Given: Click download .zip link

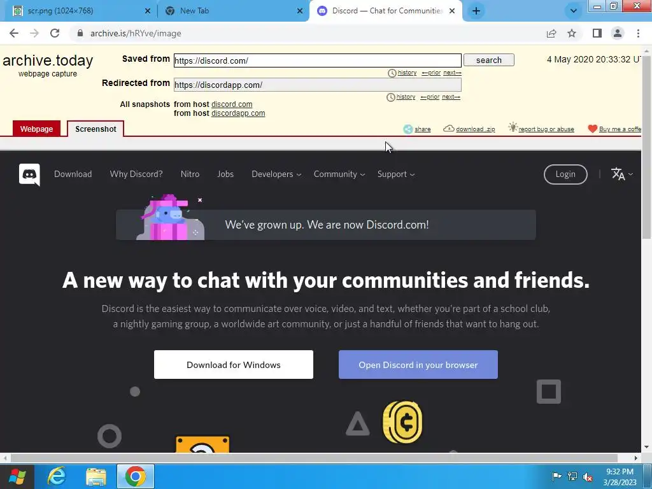Looking at the screenshot, I should click(475, 129).
